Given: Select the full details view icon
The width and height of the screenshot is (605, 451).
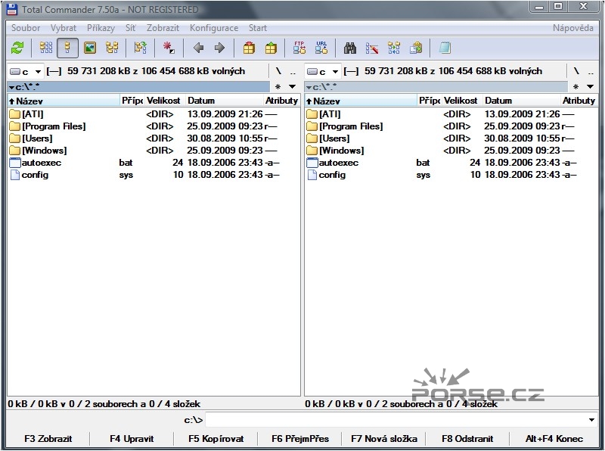Looking at the screenshot, I should click(x=67, y=48).
